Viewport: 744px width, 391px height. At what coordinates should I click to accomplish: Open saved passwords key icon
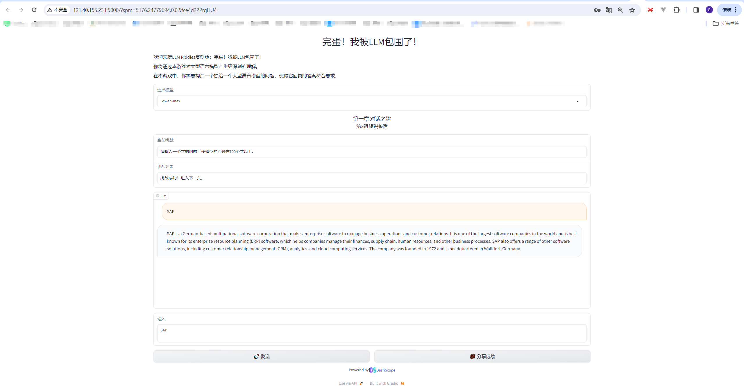pos(597,10)
